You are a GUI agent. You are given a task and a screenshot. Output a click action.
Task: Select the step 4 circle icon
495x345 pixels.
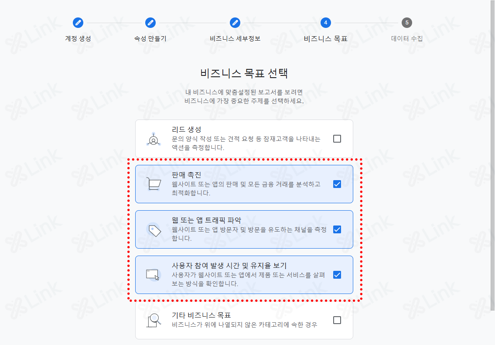coord(325,23)
